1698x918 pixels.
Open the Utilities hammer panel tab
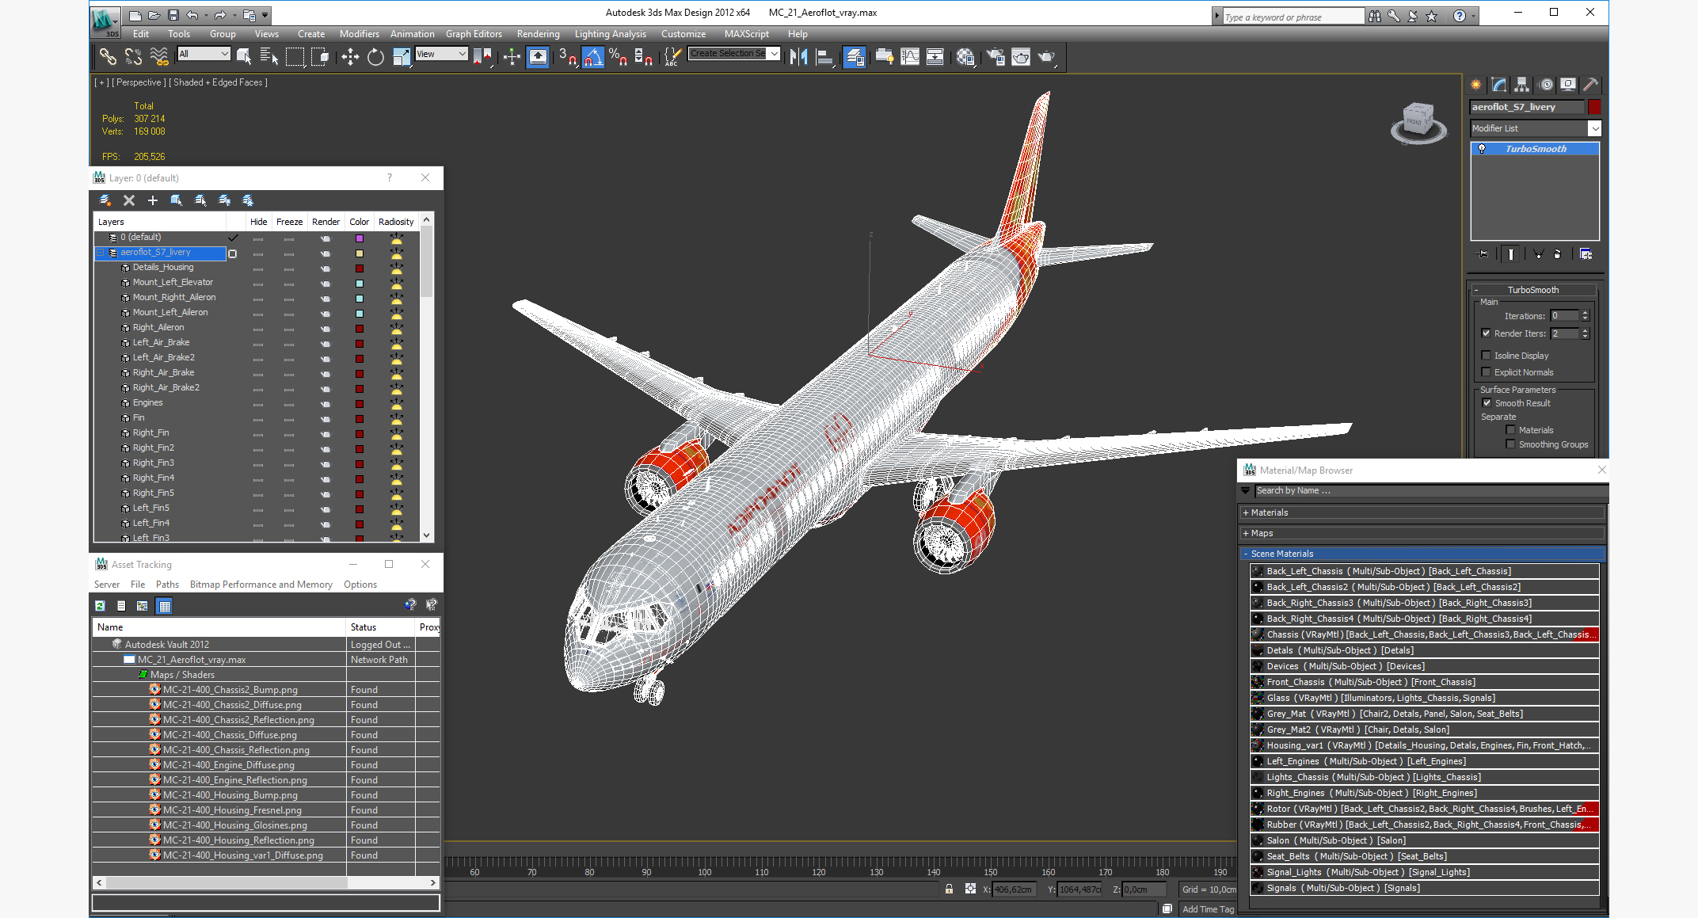click(1590, 85)
